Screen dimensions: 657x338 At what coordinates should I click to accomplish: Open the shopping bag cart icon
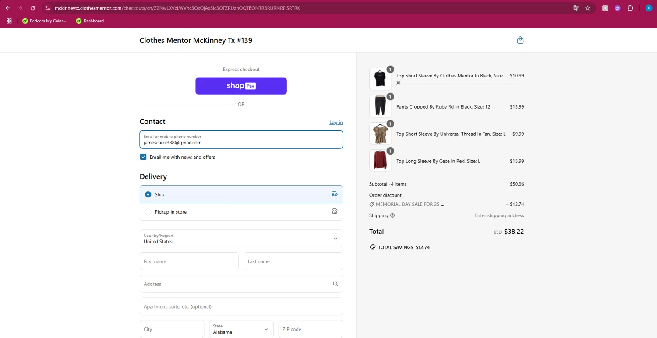tap(520, 40)
